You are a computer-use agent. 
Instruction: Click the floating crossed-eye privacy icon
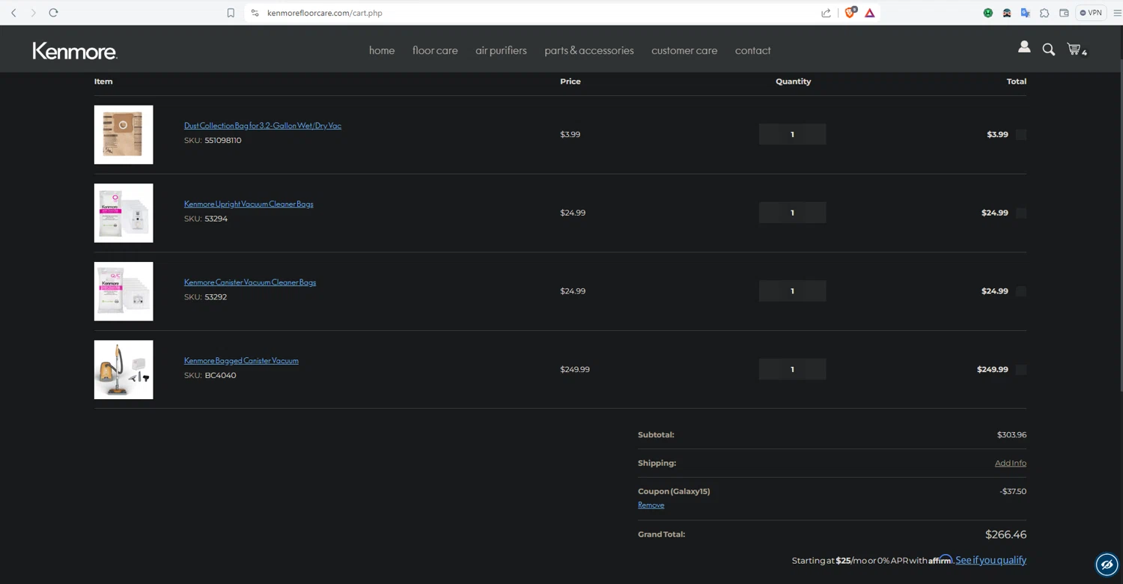(x=1107, y=565)
